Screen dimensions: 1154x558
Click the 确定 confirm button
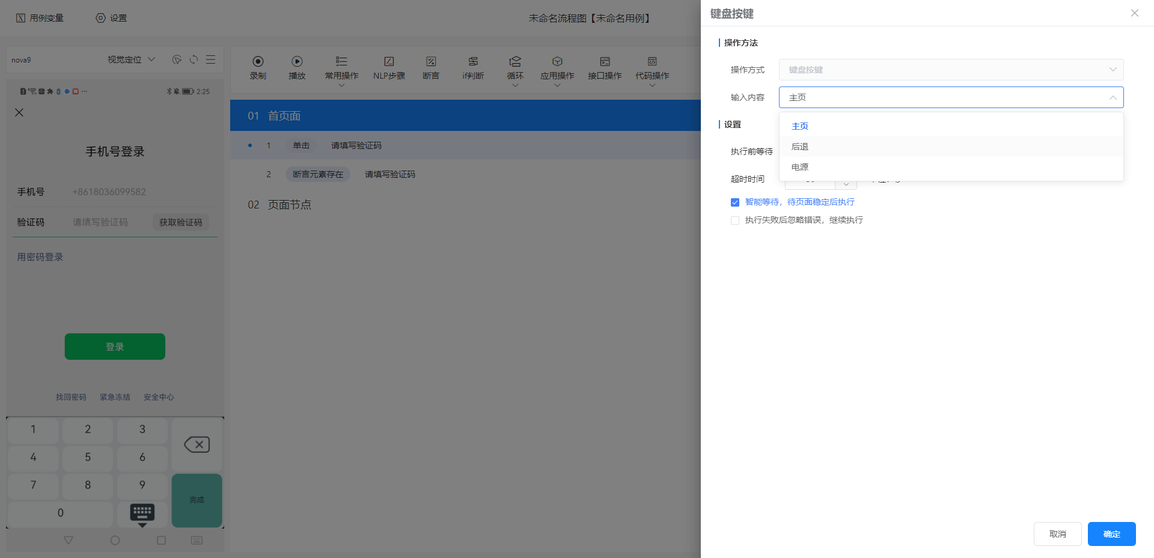(x=1111, y=534)
